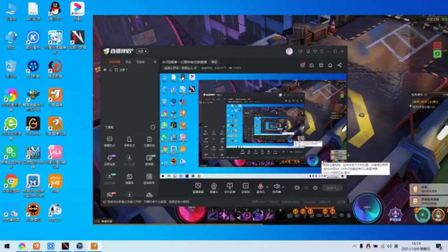Viewport: 448px width, 252px height.
Task: Click the volume icon in system tray
Action: (x=389, y=246)
